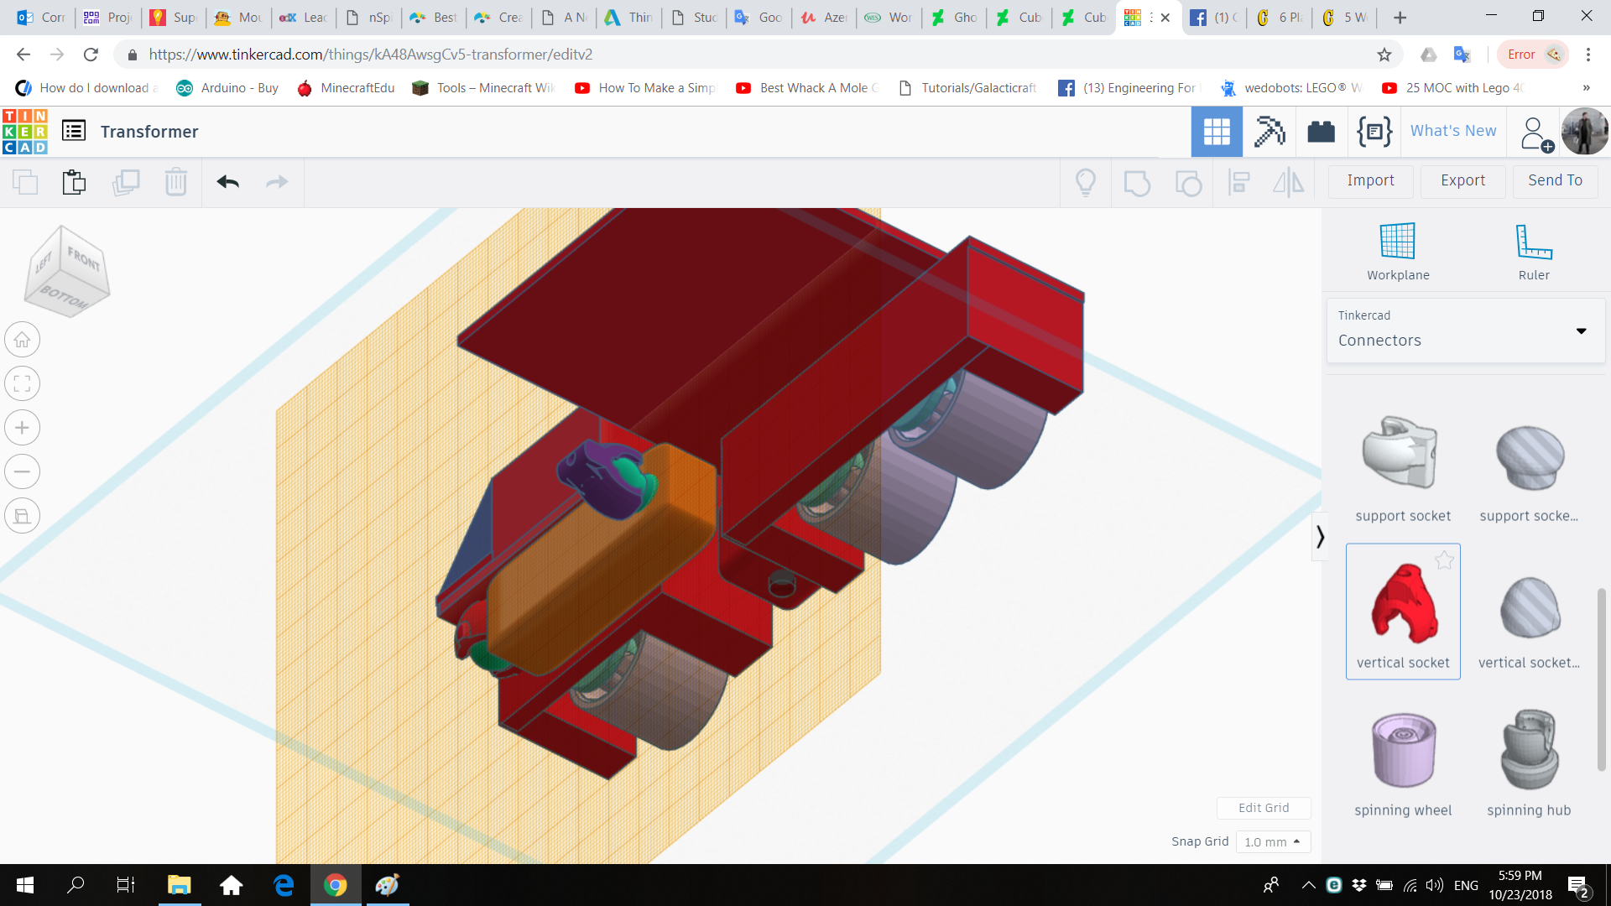Open the Workplane tool
The width and height of the screenshot is (1611, 906).
pyautogui.click(x=1397, y=249)
